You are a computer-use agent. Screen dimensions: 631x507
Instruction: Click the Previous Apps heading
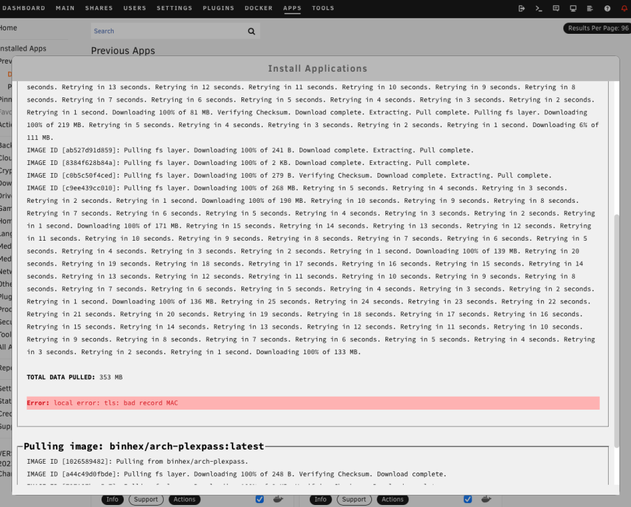tap(122, 51)
